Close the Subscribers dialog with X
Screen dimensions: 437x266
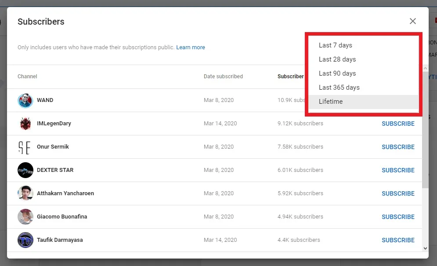coord(412,21)
